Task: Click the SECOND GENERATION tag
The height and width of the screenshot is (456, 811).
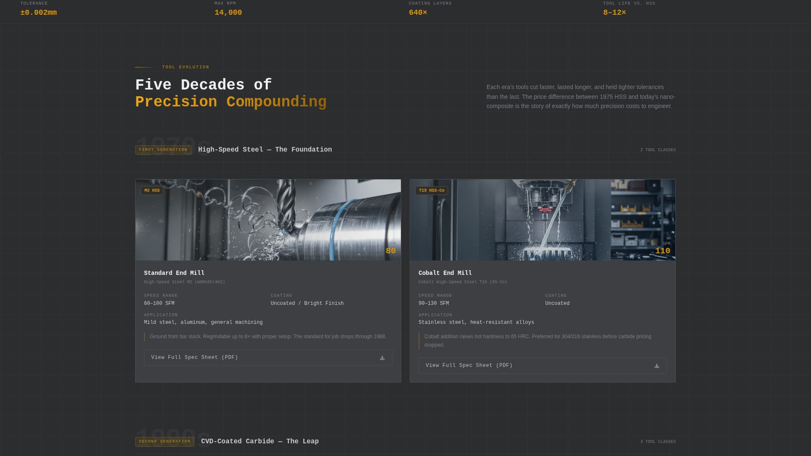Action: [165, 441]
